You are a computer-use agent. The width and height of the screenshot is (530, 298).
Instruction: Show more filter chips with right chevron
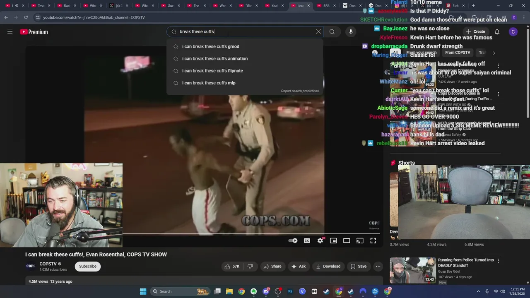pyautogui.click(x=494, y=53)
